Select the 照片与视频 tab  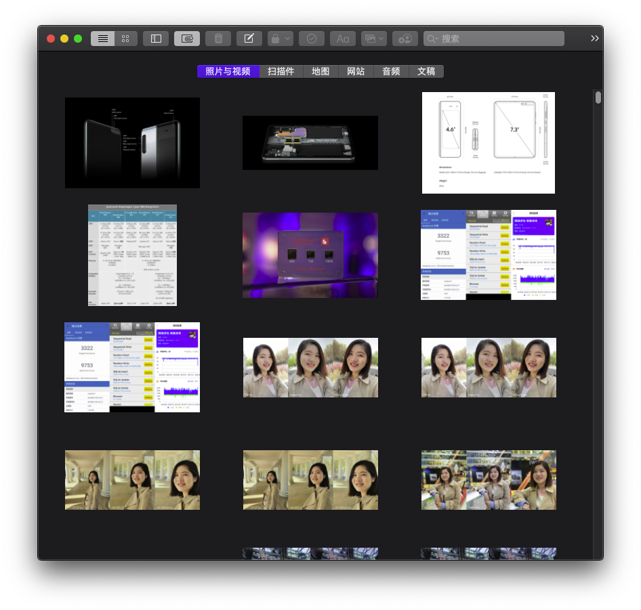[x=228, y=72]
